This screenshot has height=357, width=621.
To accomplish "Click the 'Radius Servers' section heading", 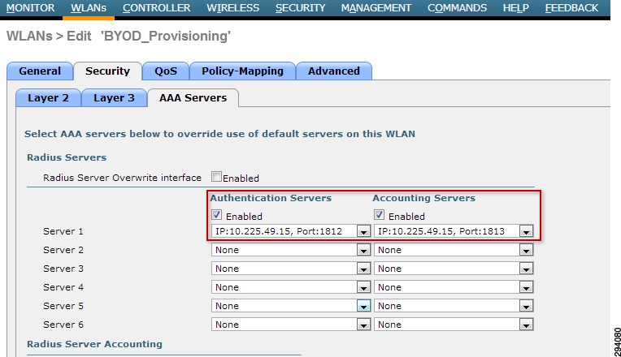I will (x=67, y=157).
